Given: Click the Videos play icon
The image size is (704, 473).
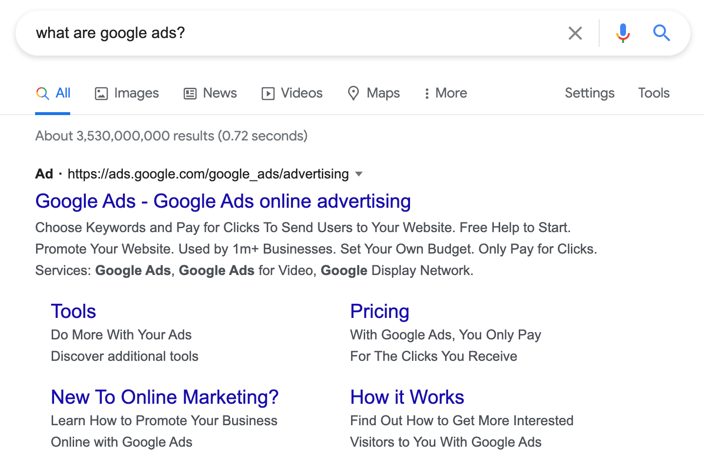Looking at the screenshot, I should [x=268, y=93].
